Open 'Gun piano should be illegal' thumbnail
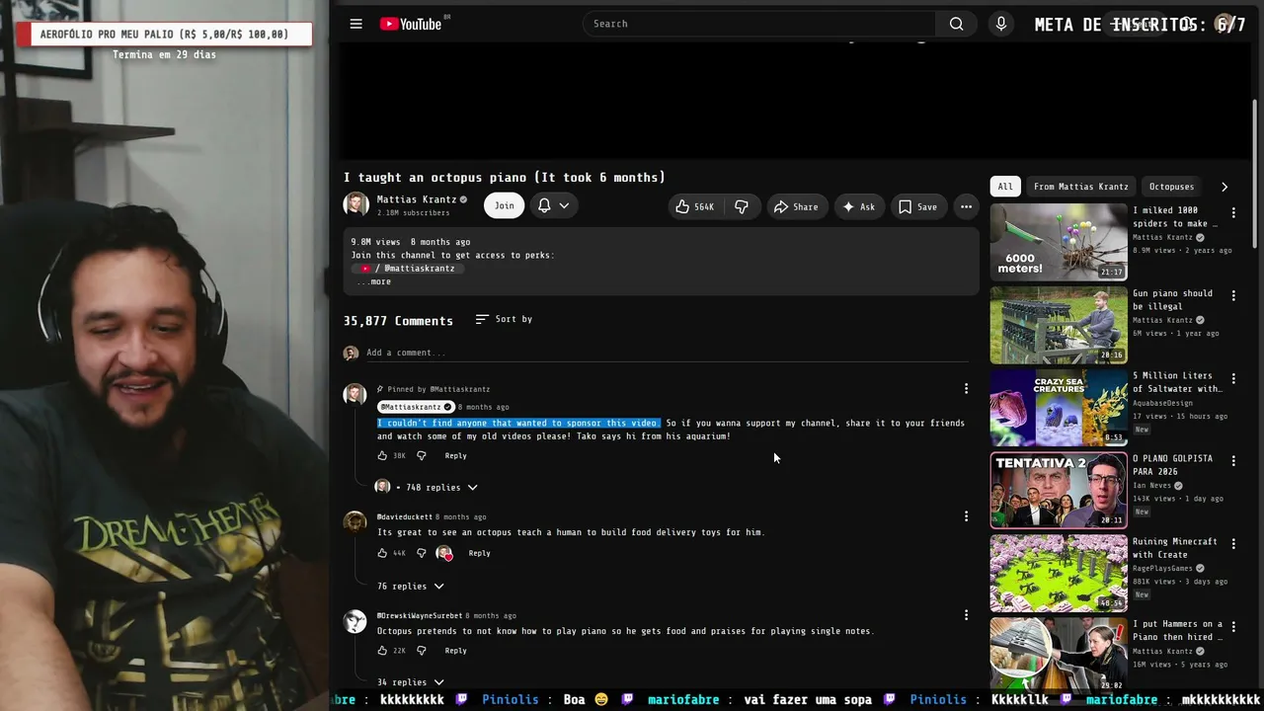Viewport: 1264px width, 711px height. pos(1059,325)
